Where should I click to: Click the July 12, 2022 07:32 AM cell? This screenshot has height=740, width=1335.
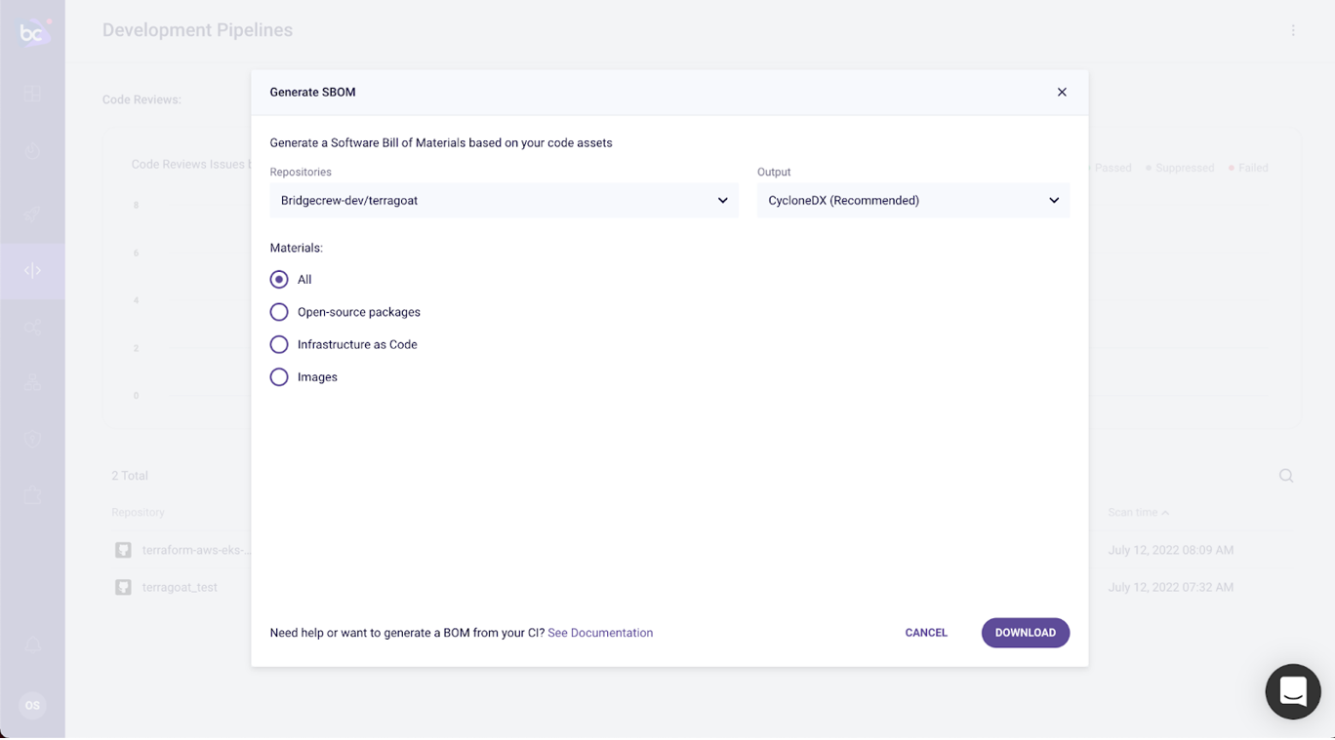click(1171, 587)
